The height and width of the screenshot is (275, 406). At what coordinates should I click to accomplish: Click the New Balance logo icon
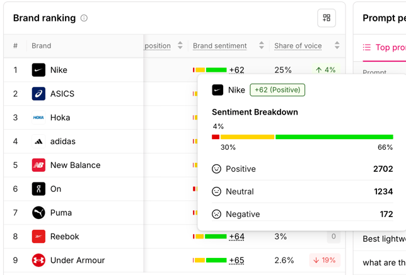[x=38, y=165]
